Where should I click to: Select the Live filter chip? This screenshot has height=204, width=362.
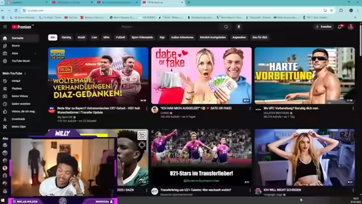(x=94, y=37)
